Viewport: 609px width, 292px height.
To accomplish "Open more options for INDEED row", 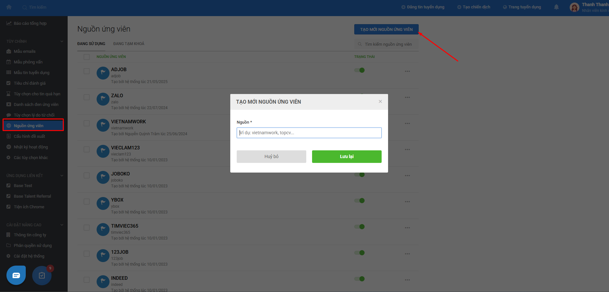I will 407,280.
